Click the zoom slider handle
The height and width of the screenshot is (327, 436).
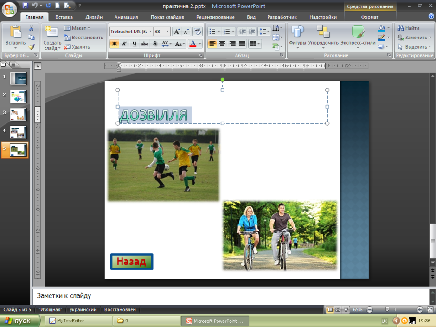click(387, 309)
